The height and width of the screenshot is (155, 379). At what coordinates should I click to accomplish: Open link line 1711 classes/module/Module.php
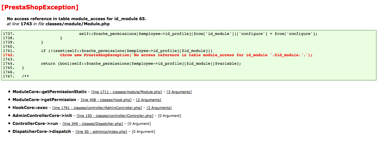(127, 92)
